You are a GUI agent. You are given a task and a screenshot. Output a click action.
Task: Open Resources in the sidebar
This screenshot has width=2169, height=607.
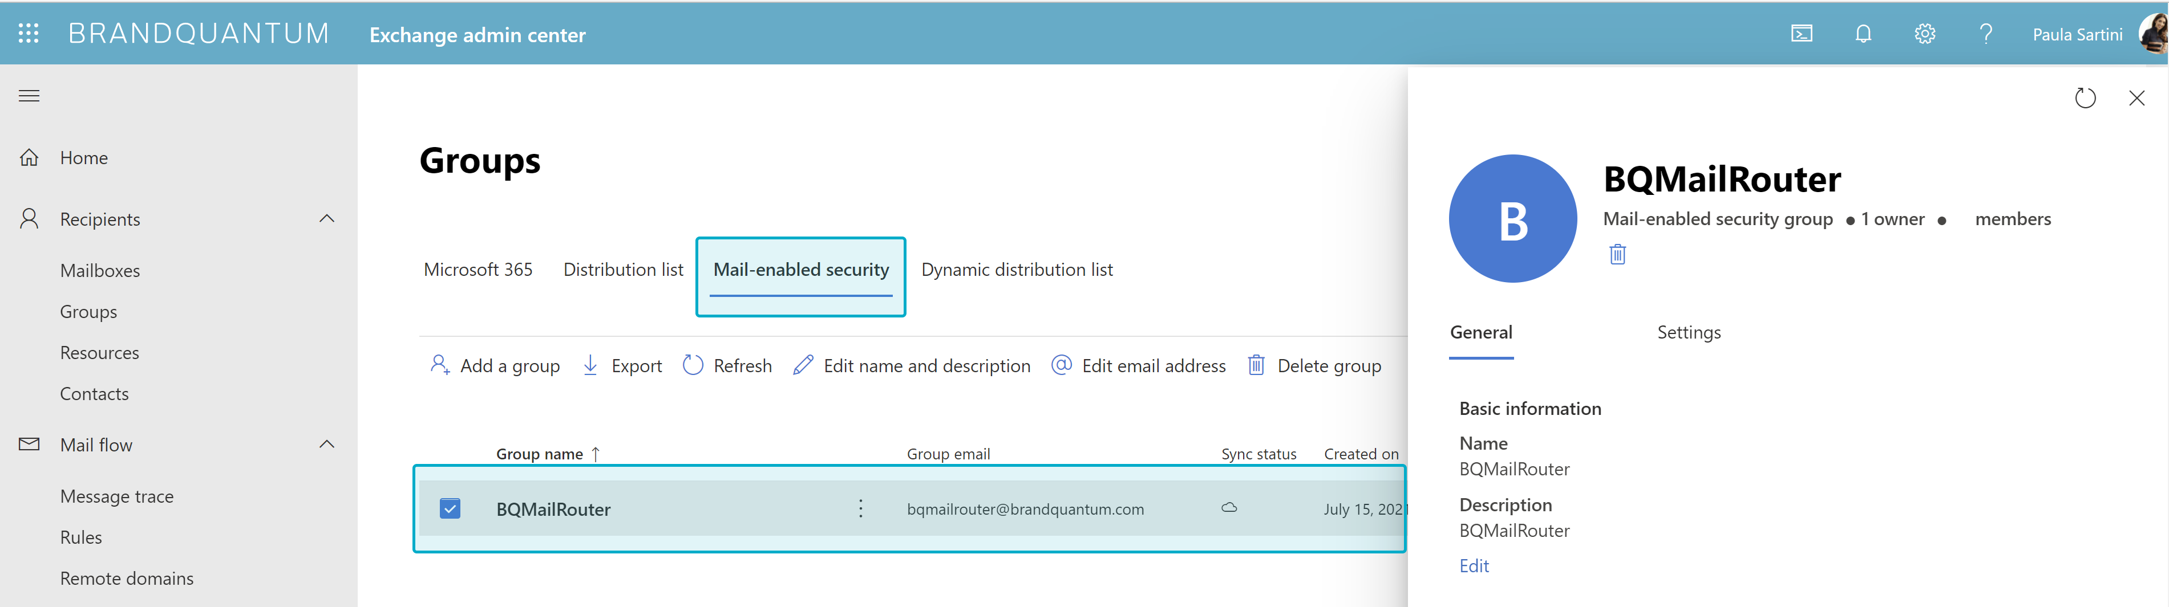[99, 353]
